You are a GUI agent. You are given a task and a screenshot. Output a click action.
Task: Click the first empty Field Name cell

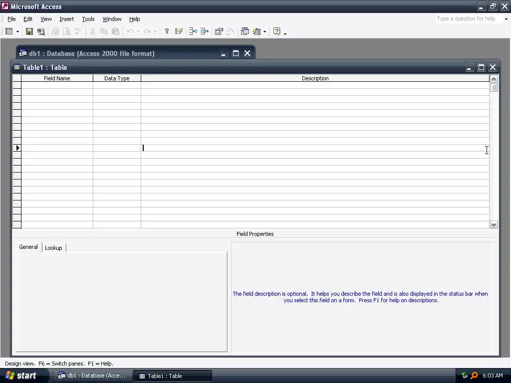[x=57, y=85]
